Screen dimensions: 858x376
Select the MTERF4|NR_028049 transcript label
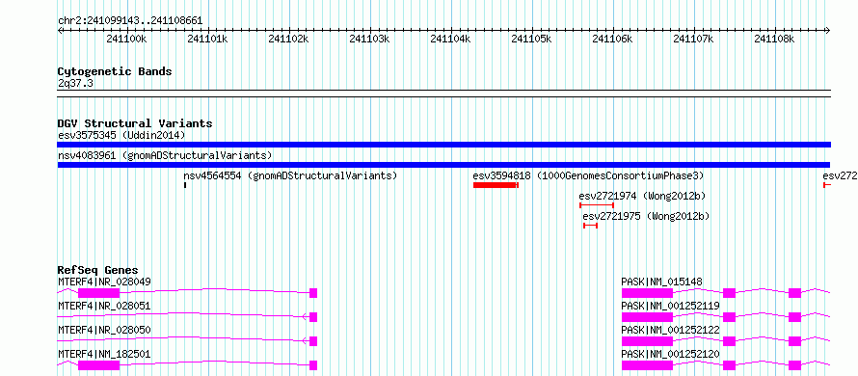(x=104, y=282)
